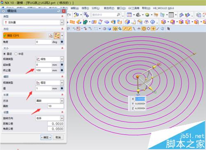206x150 pixels.
Task: Click the end value field showing 100
Action: (44, 70)
